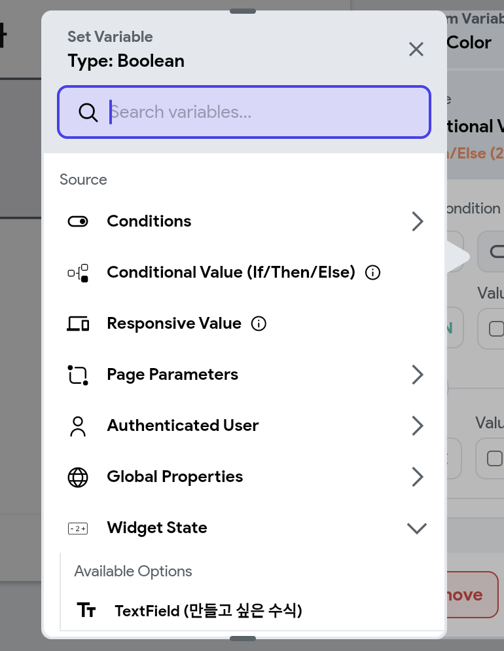504x651 pixels.
Task: Click the Global Properties globe icon
Action: point(78,477)
